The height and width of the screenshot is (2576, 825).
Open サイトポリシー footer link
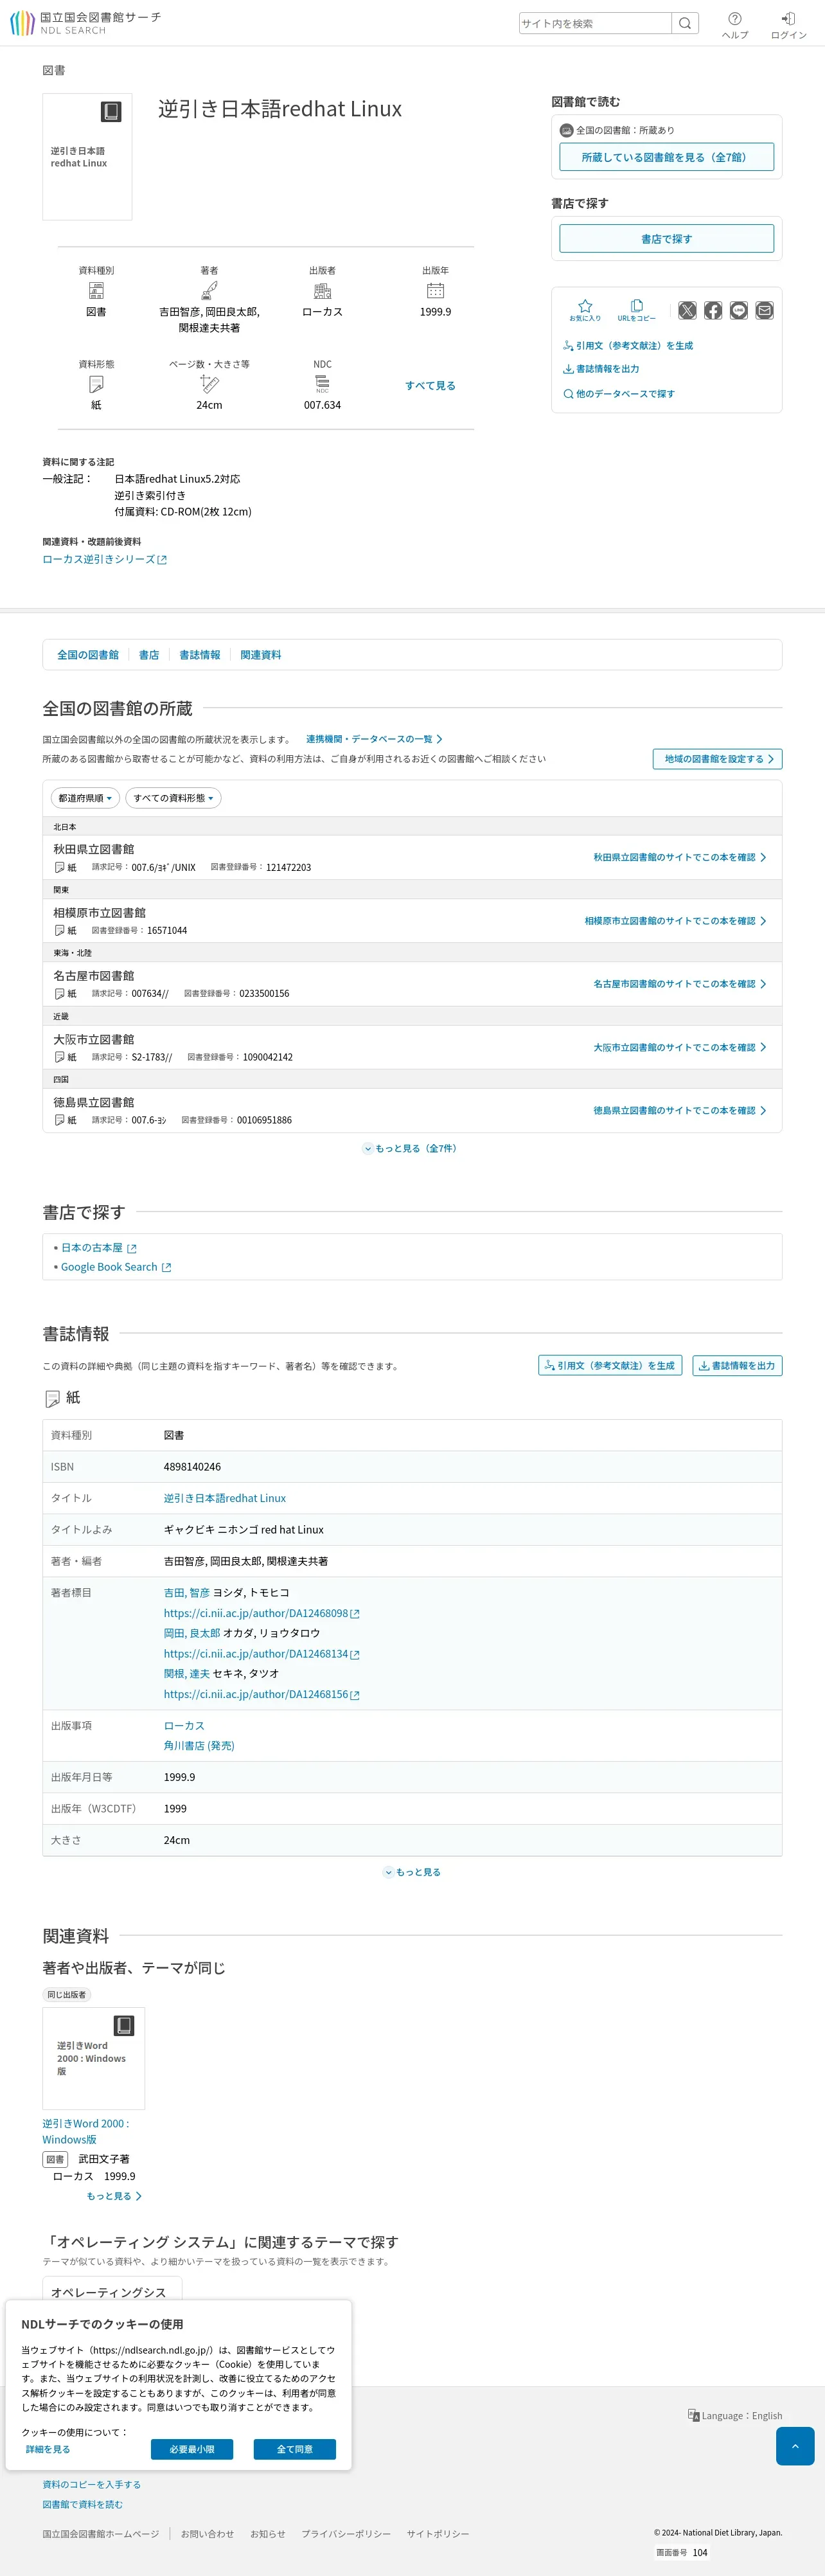point(438,2533)
